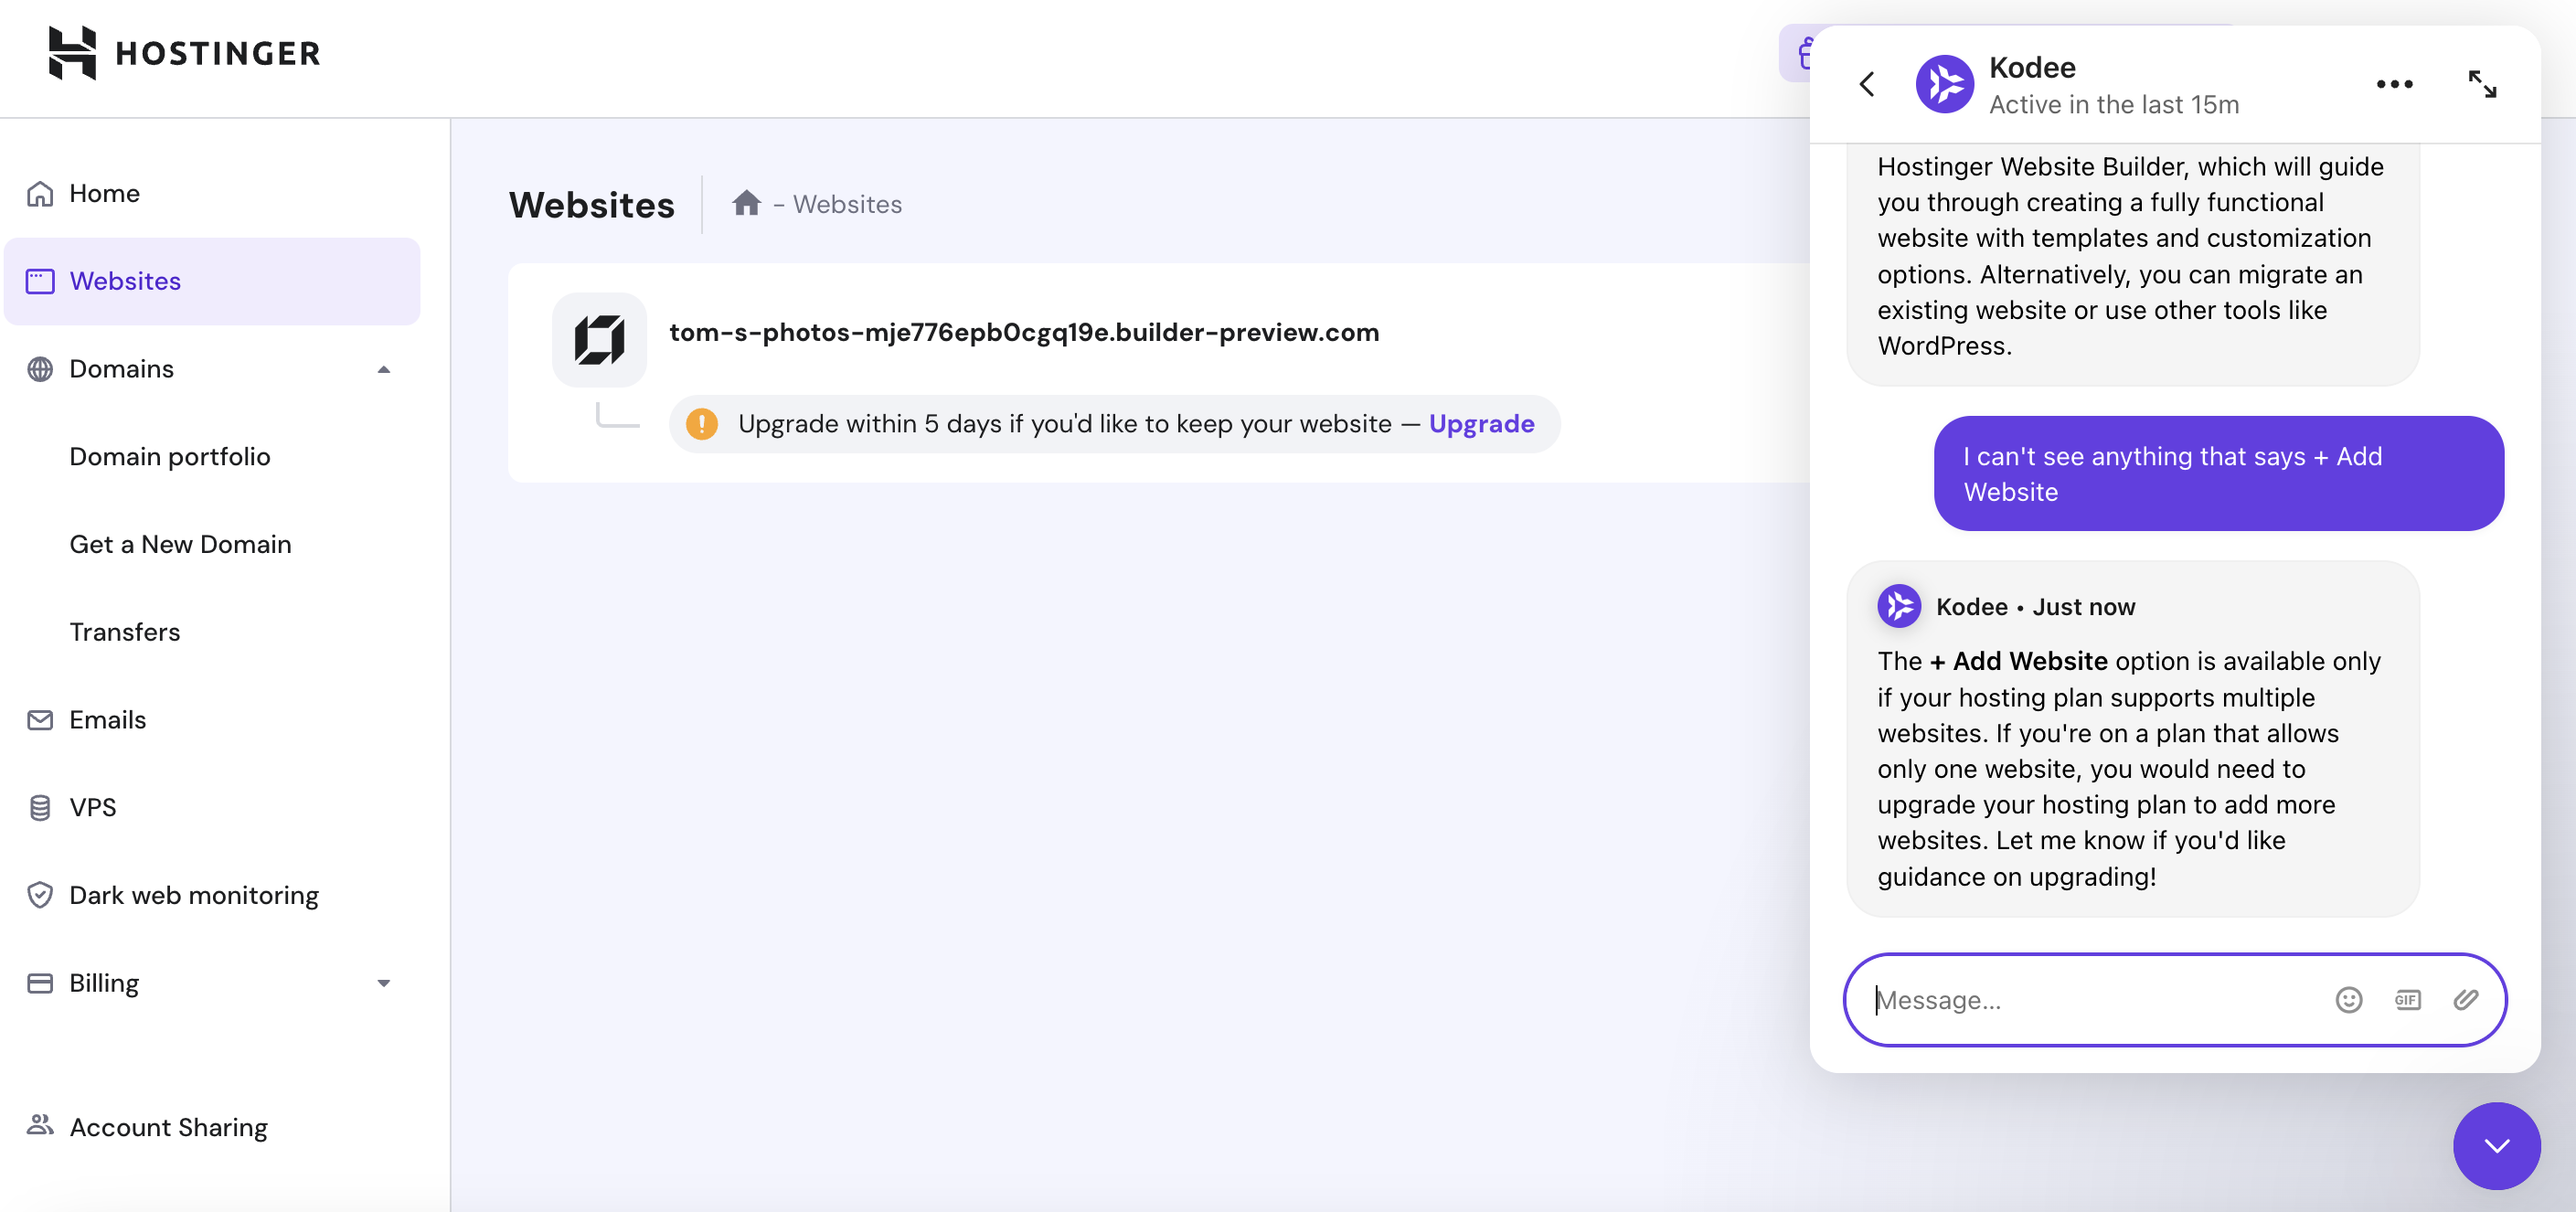Click the Websites page heading
The width and height of the screenshot is (2576, 1212).
(592, 204)
